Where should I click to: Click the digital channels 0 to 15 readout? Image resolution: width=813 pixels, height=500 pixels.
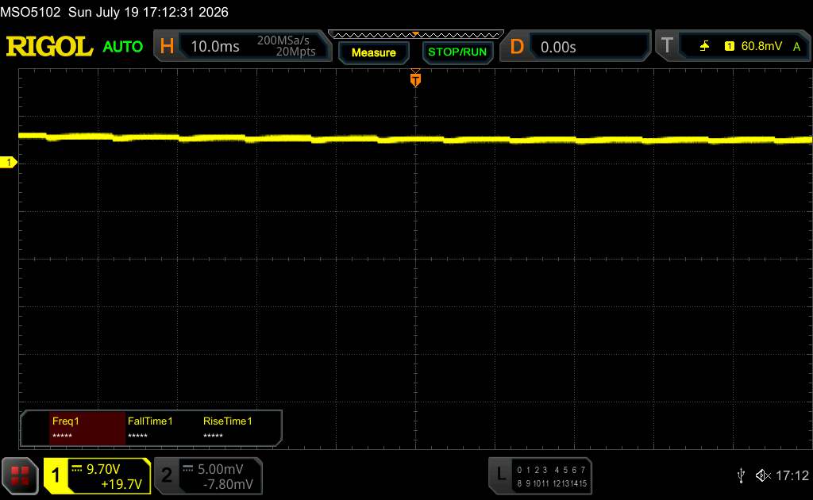point(552,476)
